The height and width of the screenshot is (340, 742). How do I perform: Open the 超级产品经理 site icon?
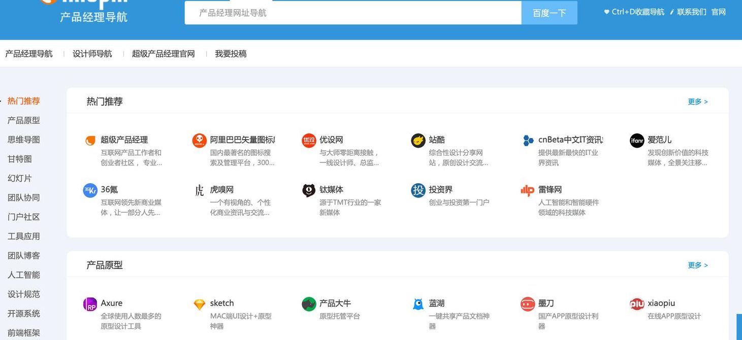coord(90,141)
